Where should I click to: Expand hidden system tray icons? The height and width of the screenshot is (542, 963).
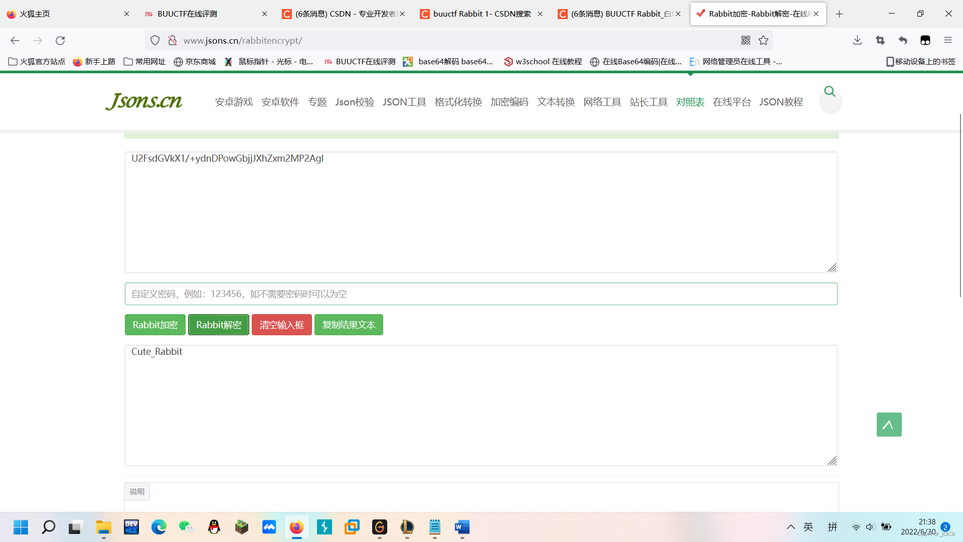(790, 527)
